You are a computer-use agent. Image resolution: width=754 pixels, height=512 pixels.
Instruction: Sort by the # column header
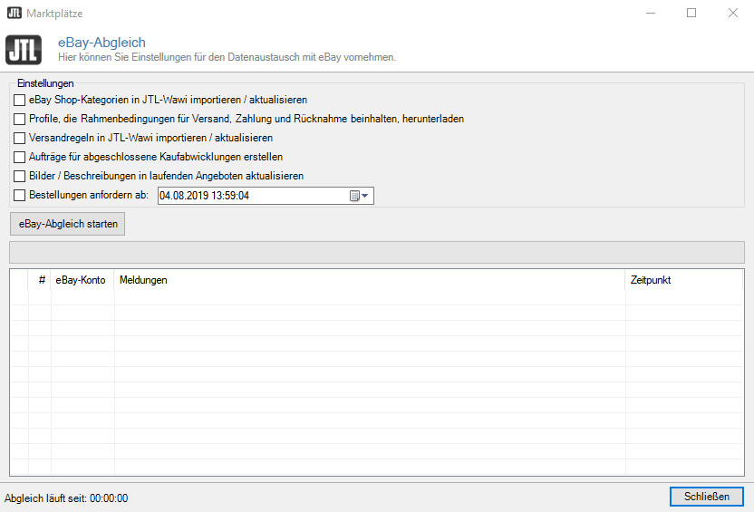click(40, 280)
